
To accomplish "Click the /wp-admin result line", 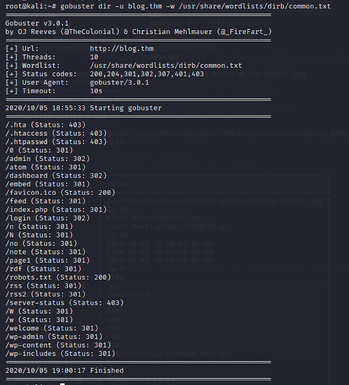I will 54,337.
